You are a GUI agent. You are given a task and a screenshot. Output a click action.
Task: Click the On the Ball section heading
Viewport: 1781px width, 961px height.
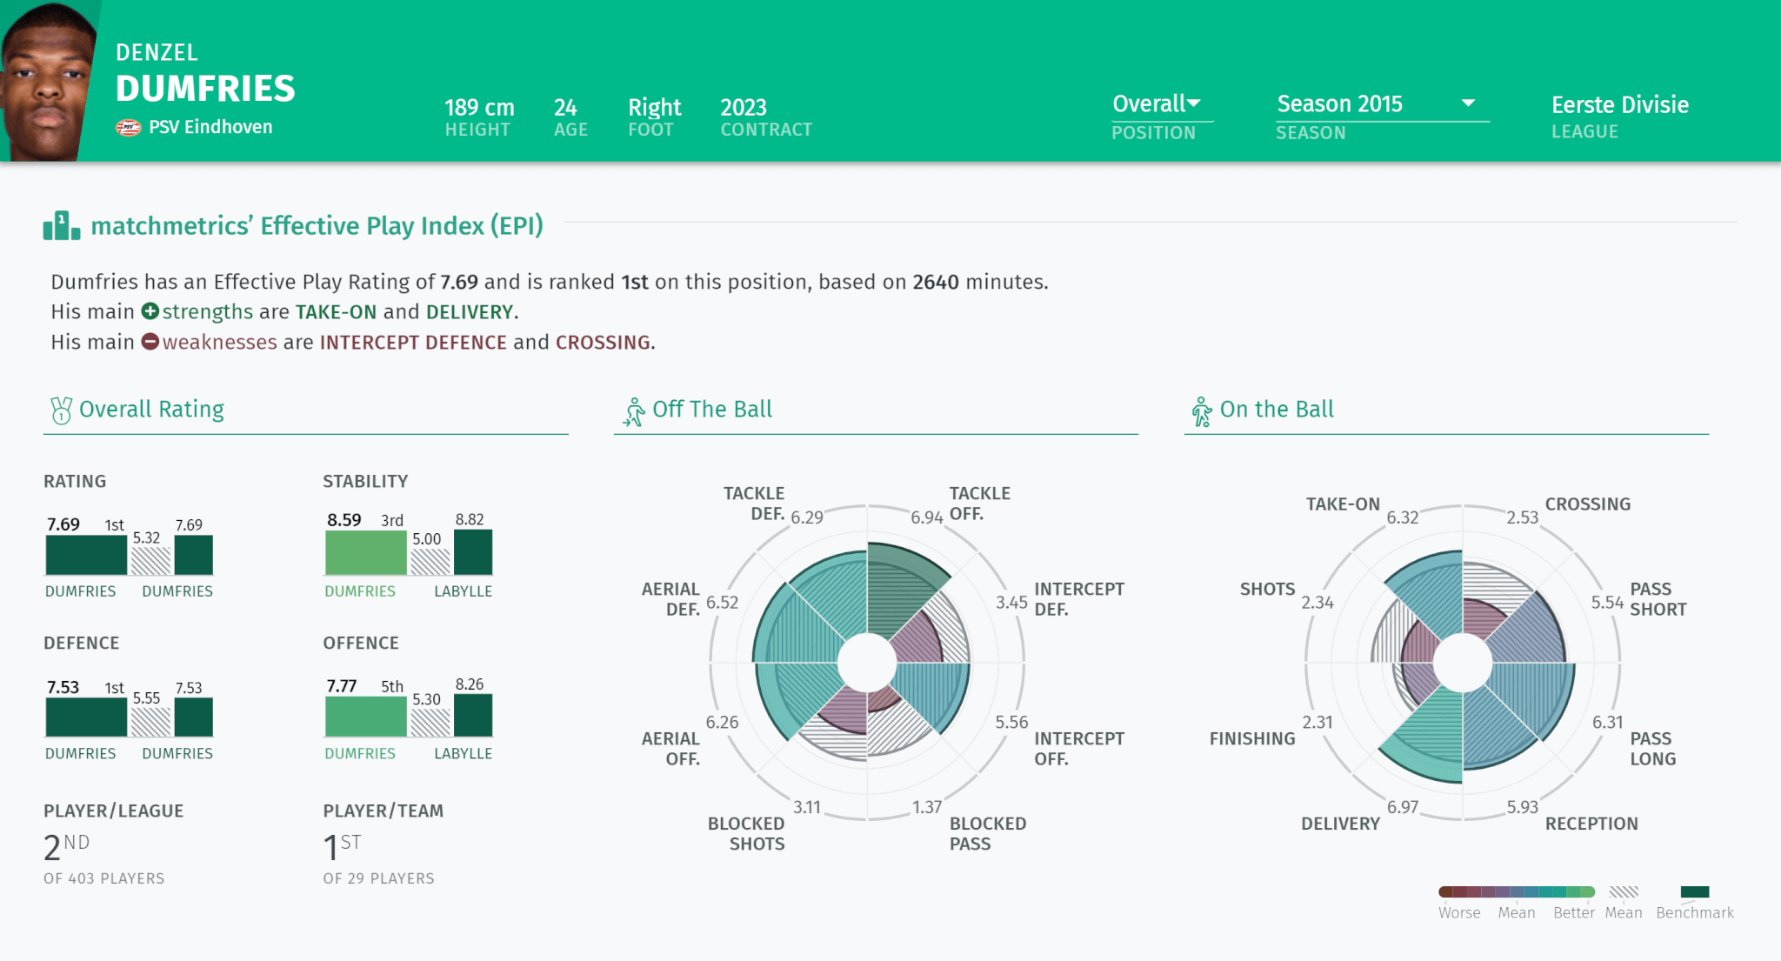pyautogui.click(x=1277, y=409)
